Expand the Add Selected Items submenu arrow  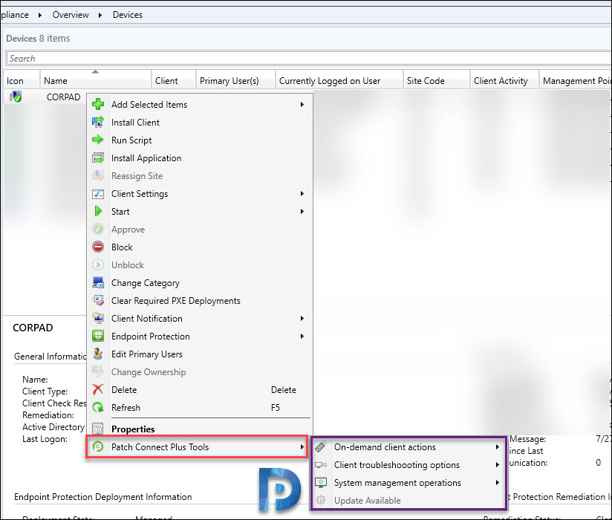302,104
